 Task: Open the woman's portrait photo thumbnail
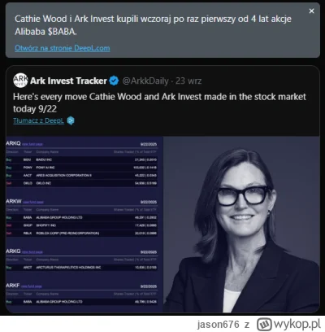click(x=241, y=225)
